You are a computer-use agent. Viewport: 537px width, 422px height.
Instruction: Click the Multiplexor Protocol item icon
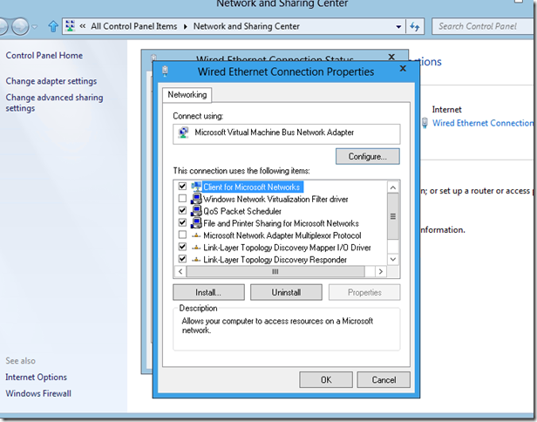pyautogui.click(x=196, y=235)
